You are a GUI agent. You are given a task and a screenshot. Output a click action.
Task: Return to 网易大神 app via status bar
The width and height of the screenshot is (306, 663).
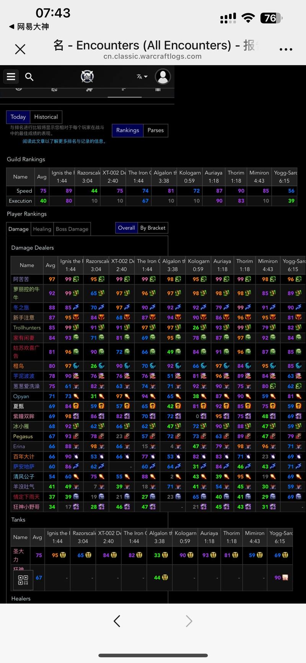tap(29, 26)
